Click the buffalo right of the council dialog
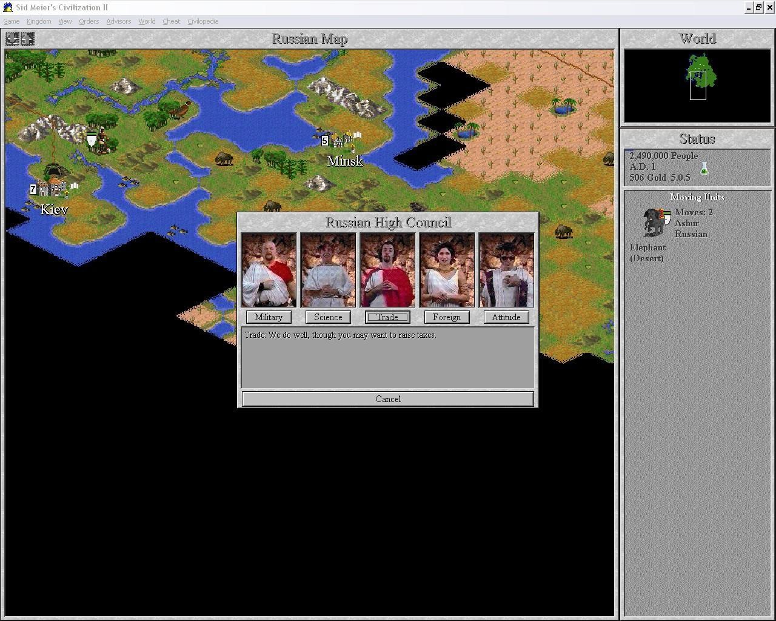The width and height of the screenshot is (776, 621). click(x=563, y=231)
